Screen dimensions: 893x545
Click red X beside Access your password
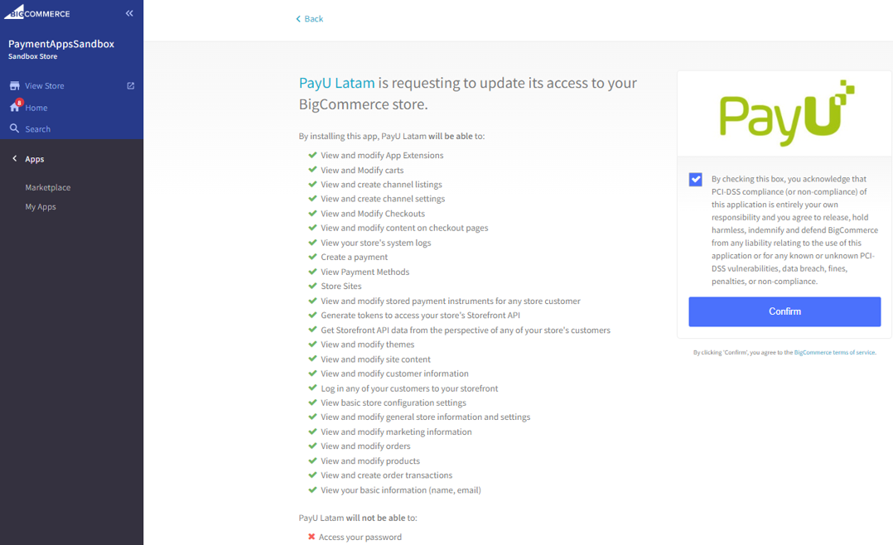[x=311, y=537]
